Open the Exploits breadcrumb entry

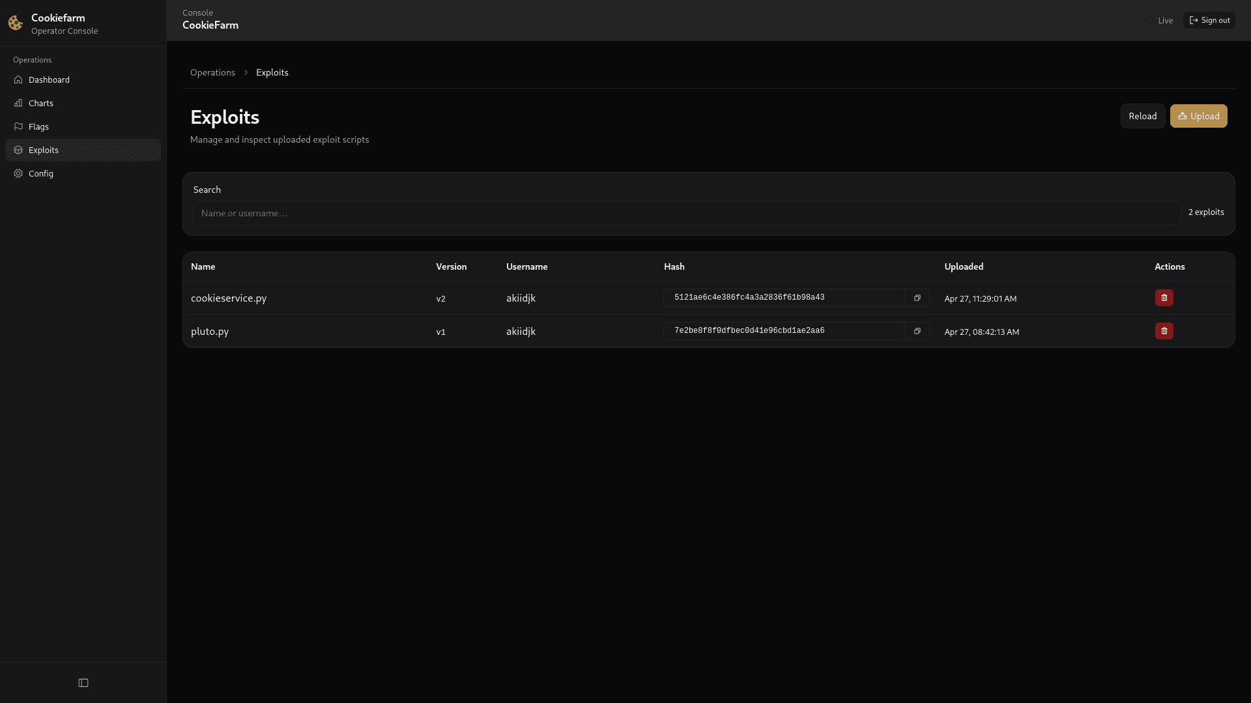tap(272, 72)
